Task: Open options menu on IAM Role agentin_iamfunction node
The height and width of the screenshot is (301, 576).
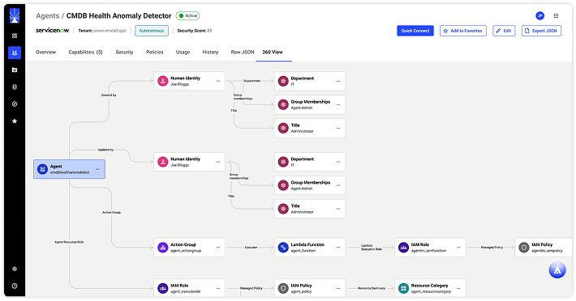Action: tap(459, 248)
